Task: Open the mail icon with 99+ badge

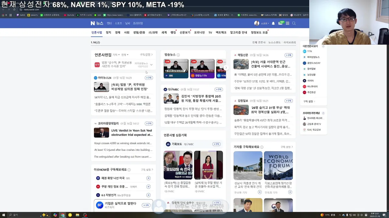Action: coord(281,23)
